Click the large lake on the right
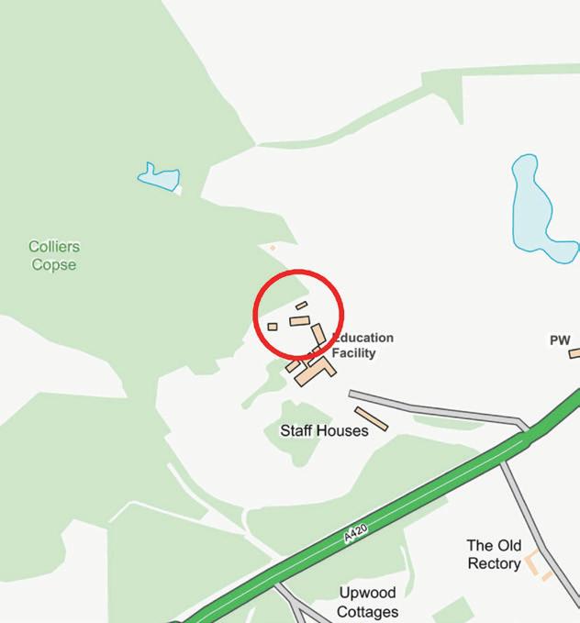The height and width of the screenshot is (623, 580). click(x=541, y=208)
